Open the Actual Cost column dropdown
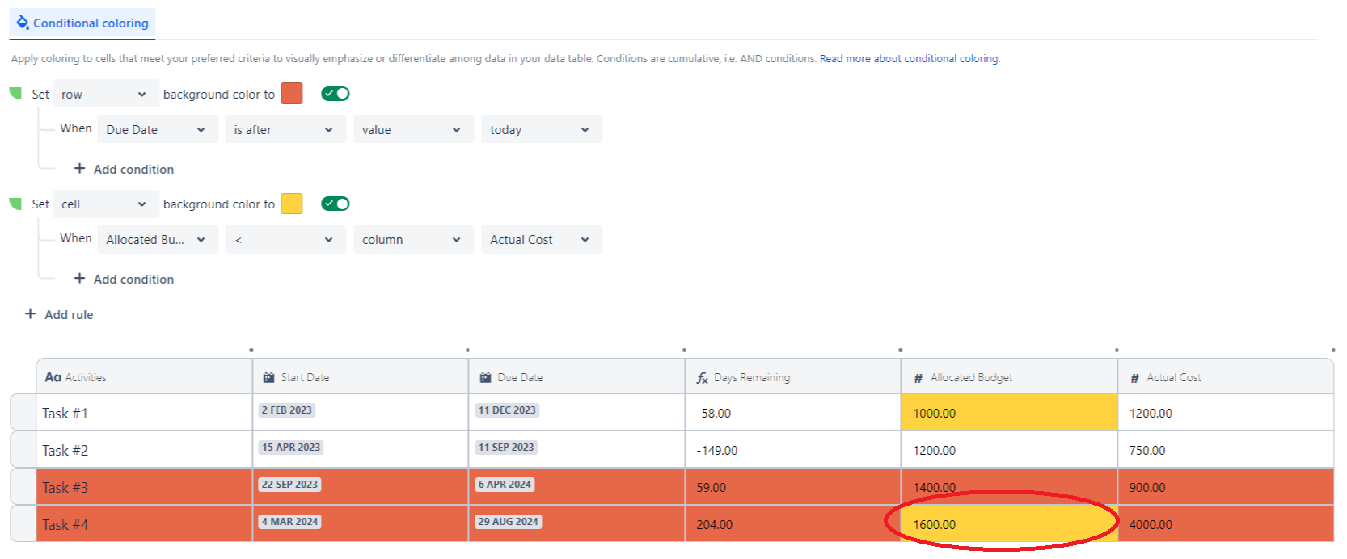Screen dimensions: 1347x559 click(540, 240)
